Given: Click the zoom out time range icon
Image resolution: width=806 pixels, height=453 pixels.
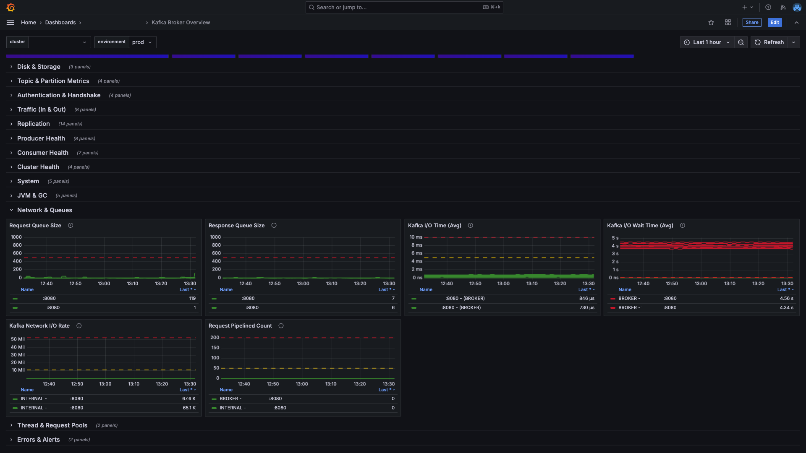Looking at the screenshot, I should [x=741, y=42].
